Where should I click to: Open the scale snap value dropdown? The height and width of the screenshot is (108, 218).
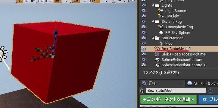pyautogui.click(x=106, y=1)
